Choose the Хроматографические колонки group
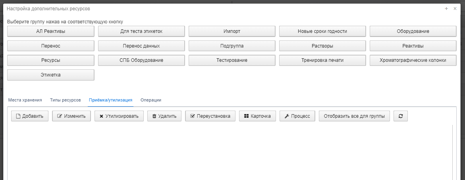The image size is (465, 180). (x=413, y=60)
